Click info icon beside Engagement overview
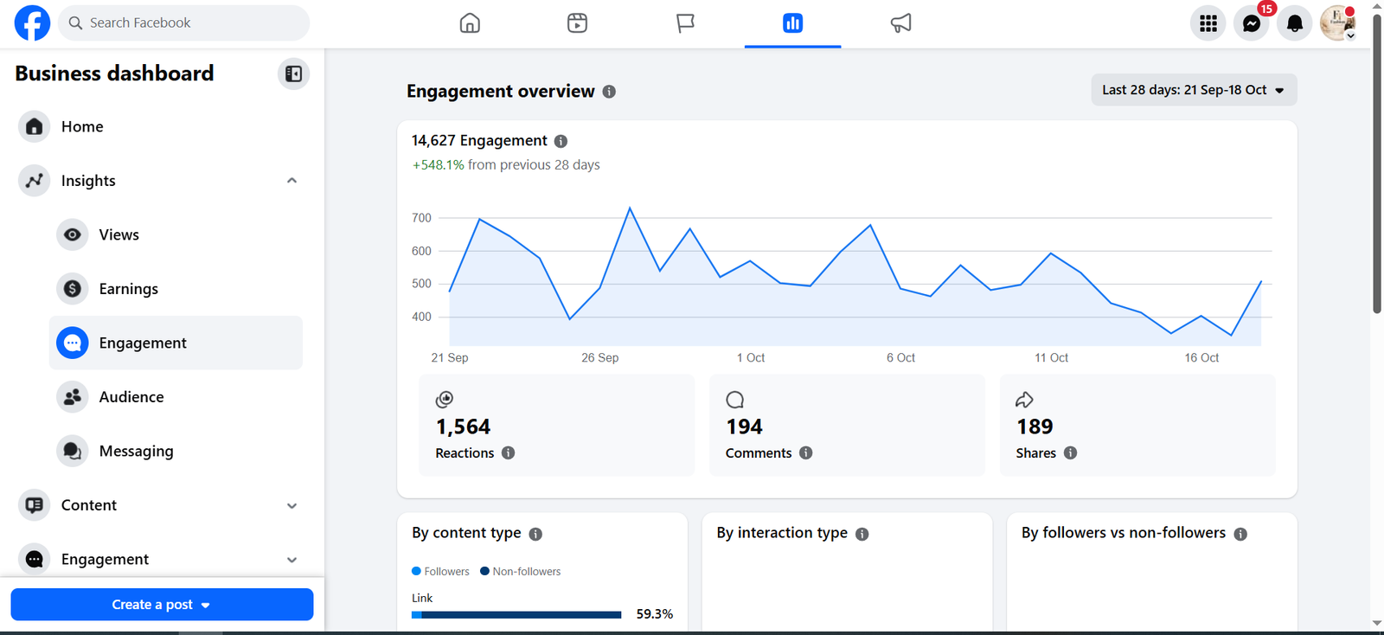This screenshot has height=635, width=1384. click(x=609, y=92)
